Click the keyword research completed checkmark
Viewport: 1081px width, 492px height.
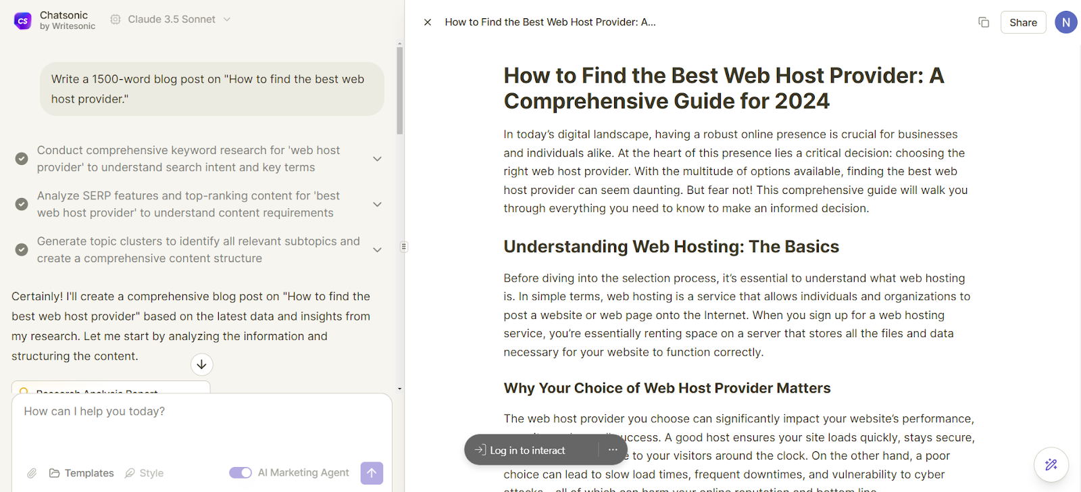[22, 159]
